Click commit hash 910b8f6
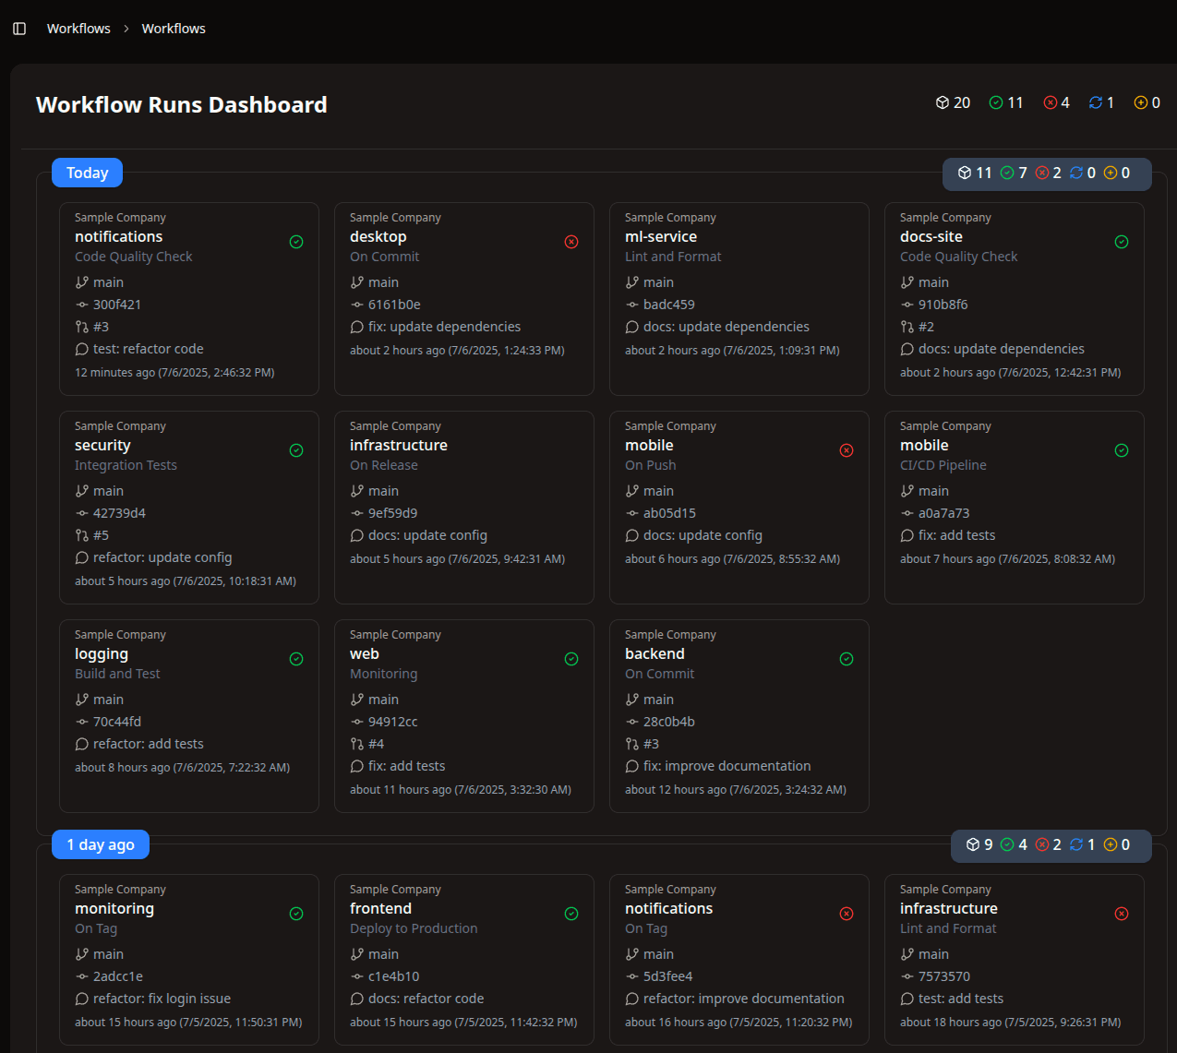 (x=943, y=305)
